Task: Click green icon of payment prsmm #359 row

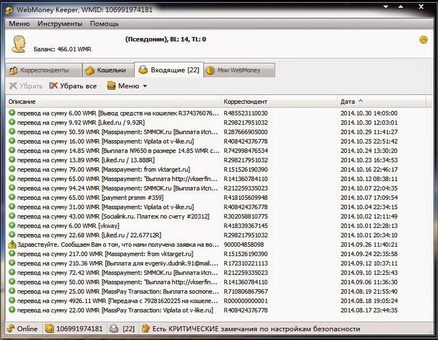Action: click(12, 197)
